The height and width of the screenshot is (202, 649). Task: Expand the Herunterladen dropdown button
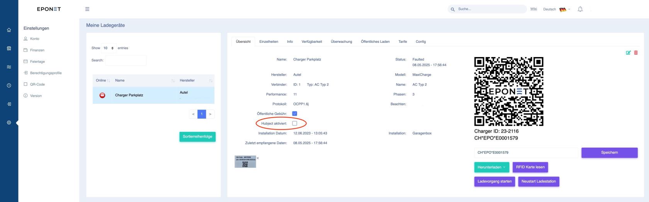click(x=491, y=167)
